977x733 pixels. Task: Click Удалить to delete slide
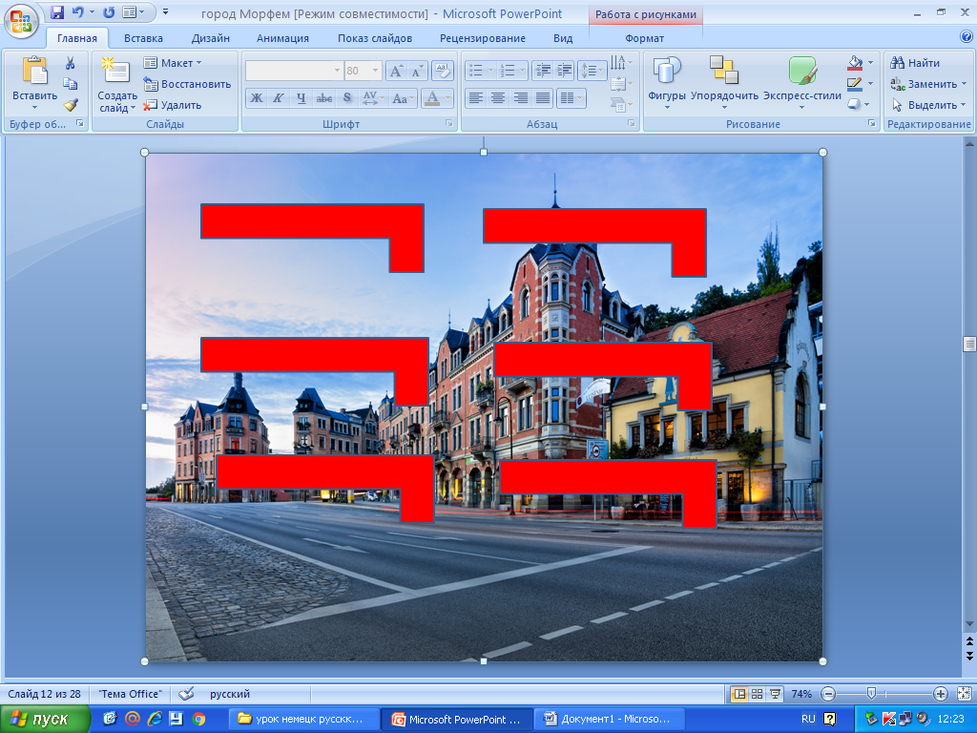(173, 105)
